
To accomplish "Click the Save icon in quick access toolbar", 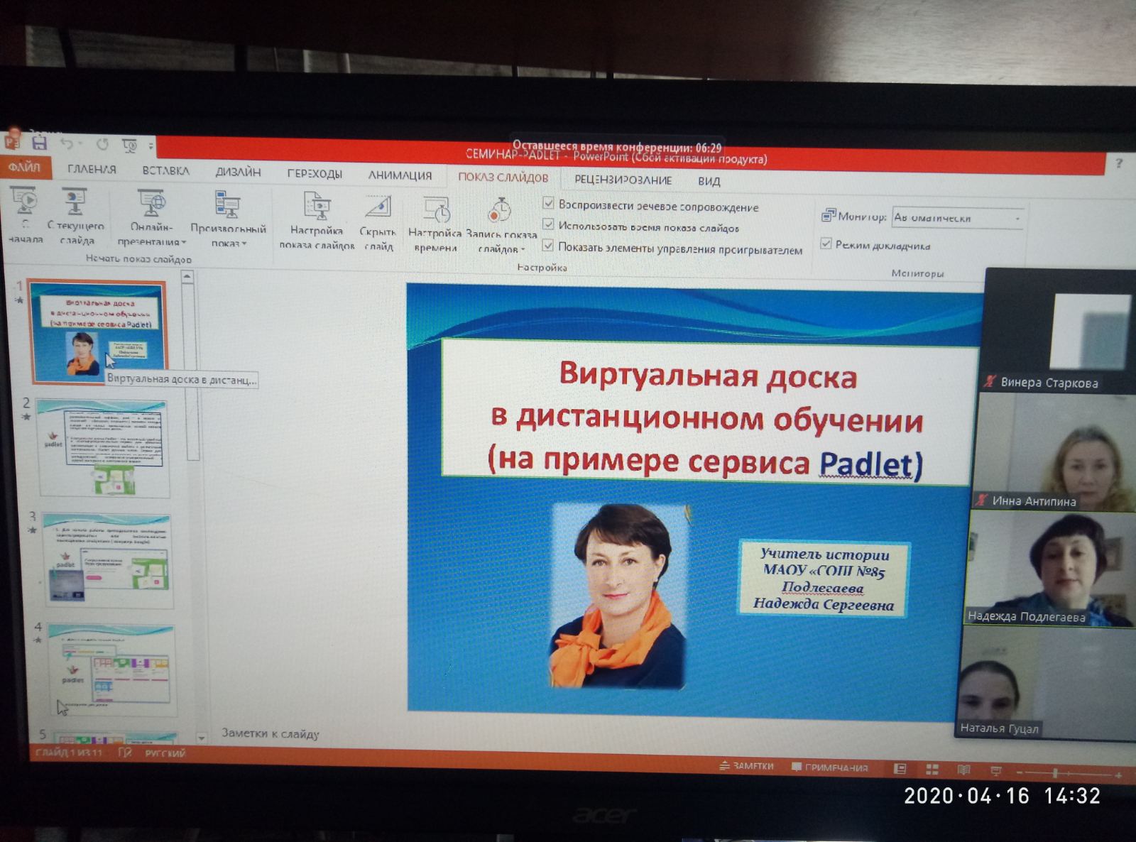I will click(39, 143).
